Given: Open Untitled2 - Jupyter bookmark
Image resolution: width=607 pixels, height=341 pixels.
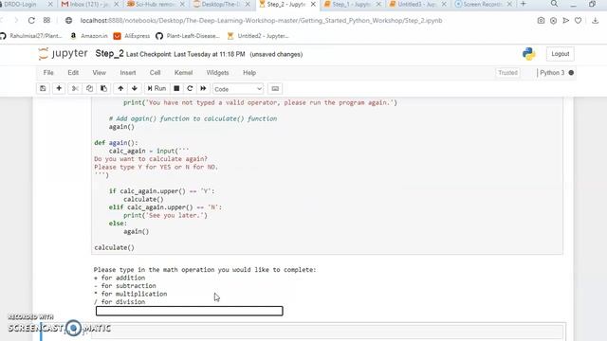Looking at the screenshot, I should pyautogui.click(x=258, y=36).
